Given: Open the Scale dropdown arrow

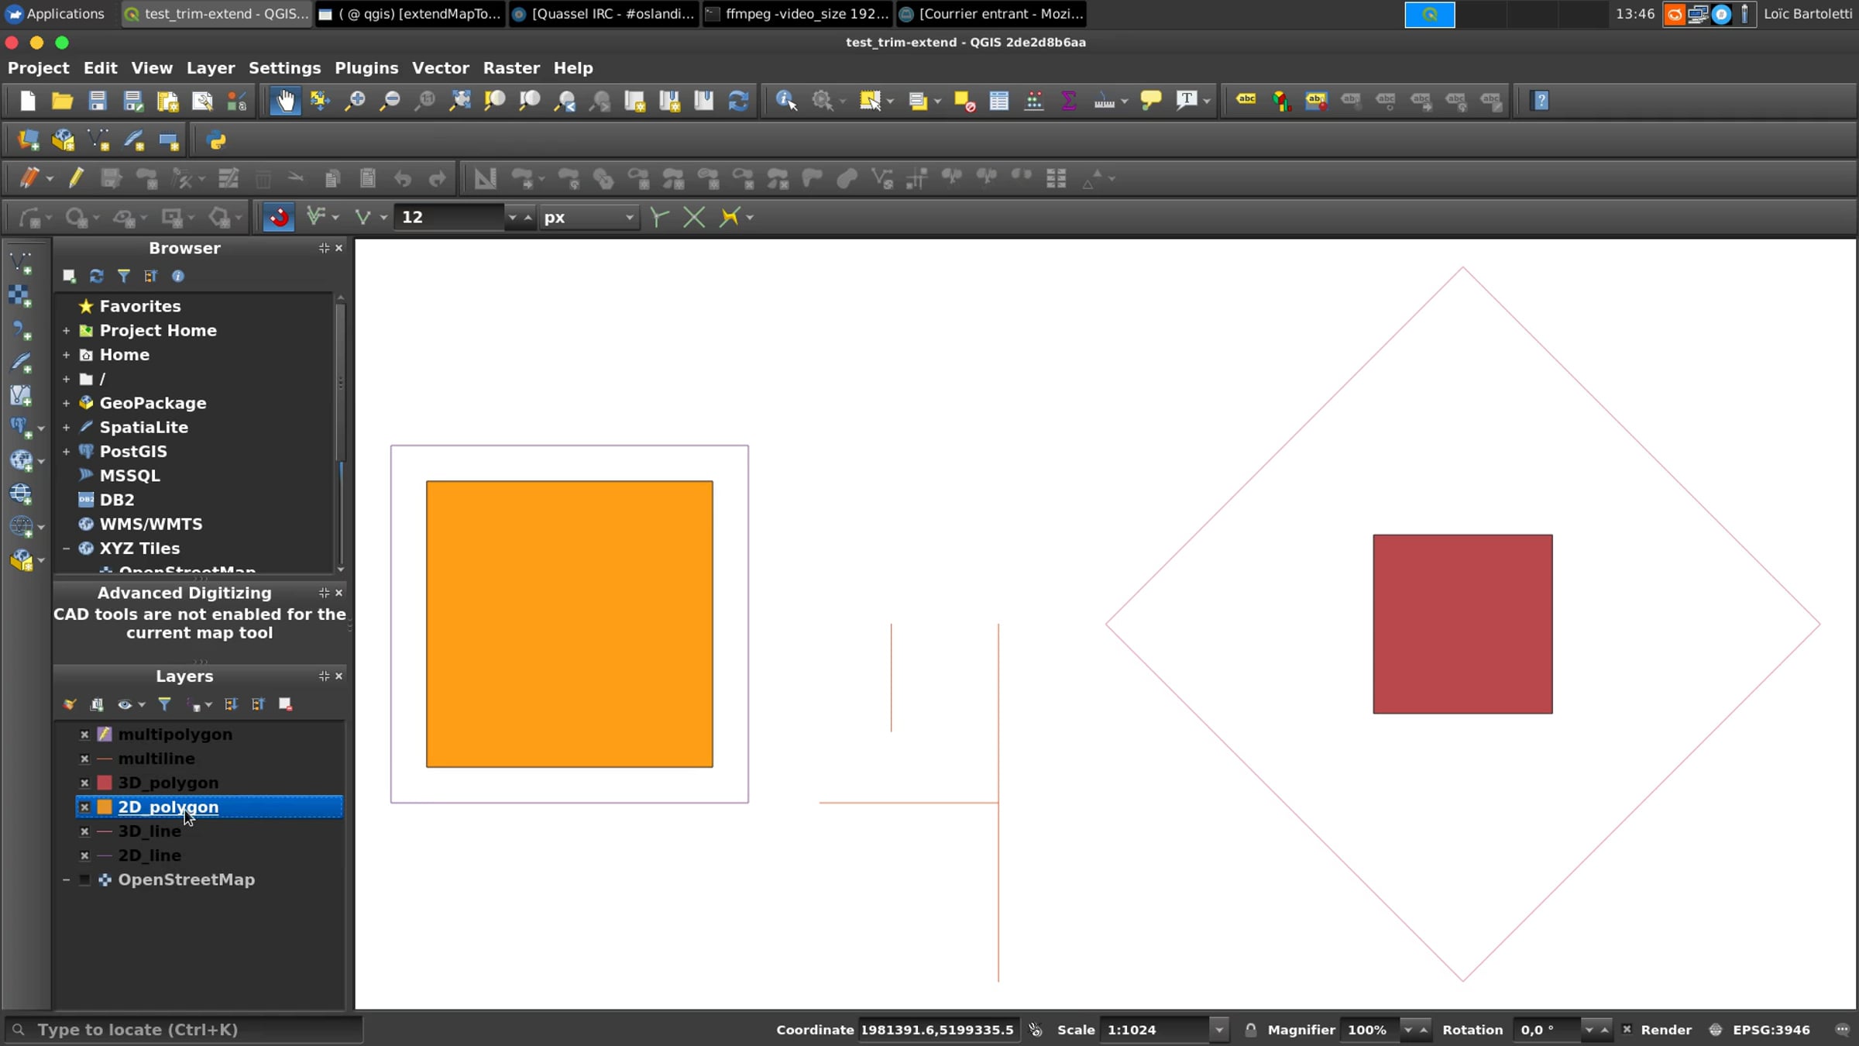Looking at the screenshot, I should (1218, 1030).
